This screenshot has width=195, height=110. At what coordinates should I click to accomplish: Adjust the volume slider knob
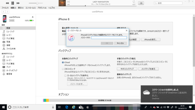(x=37, y=3)
